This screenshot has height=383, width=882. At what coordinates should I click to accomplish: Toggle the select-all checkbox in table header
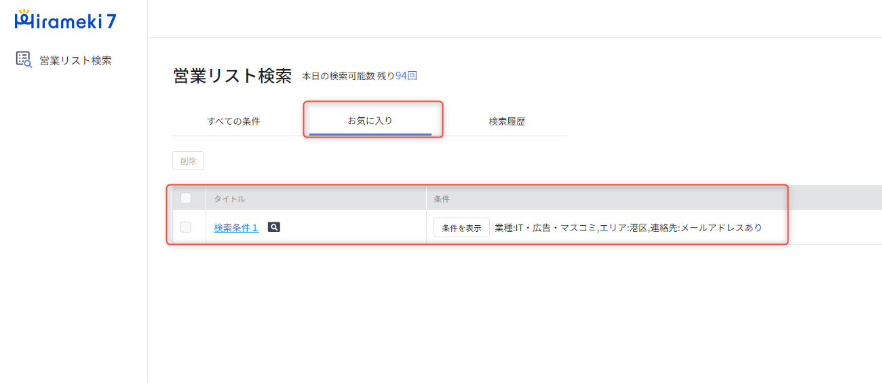click(x=186, y=199)
